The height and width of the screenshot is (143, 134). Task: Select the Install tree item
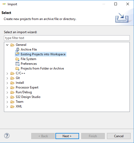point(20,83)
